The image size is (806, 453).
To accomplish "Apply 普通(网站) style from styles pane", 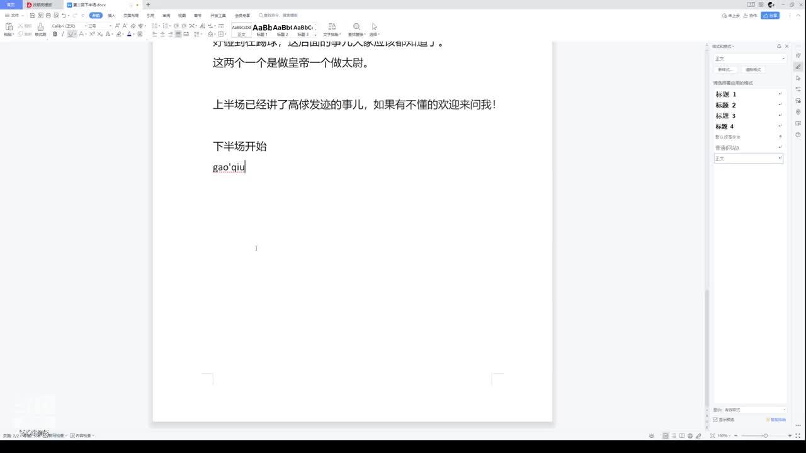I will tap(748, 148).
